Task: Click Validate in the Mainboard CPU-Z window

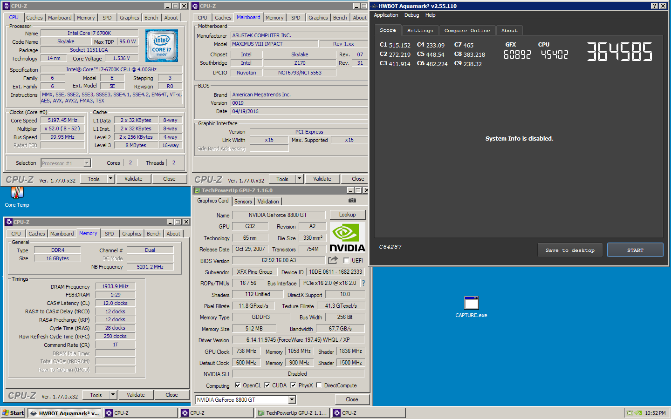Action: tap(322, 179)
